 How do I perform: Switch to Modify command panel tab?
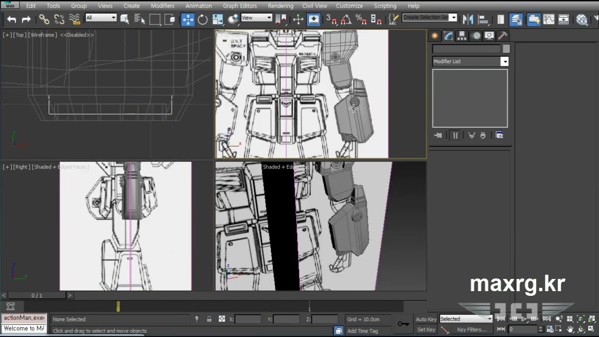[x=449, y=36]
